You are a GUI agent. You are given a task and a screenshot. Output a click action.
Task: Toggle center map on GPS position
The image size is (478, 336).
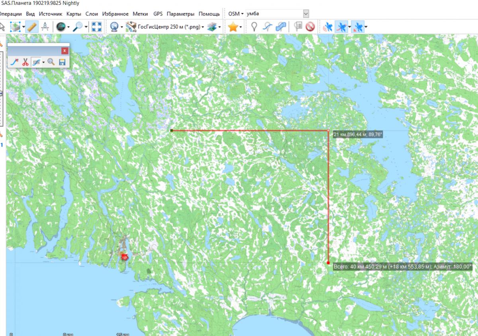pyautogui.click(x=358, y=27)
